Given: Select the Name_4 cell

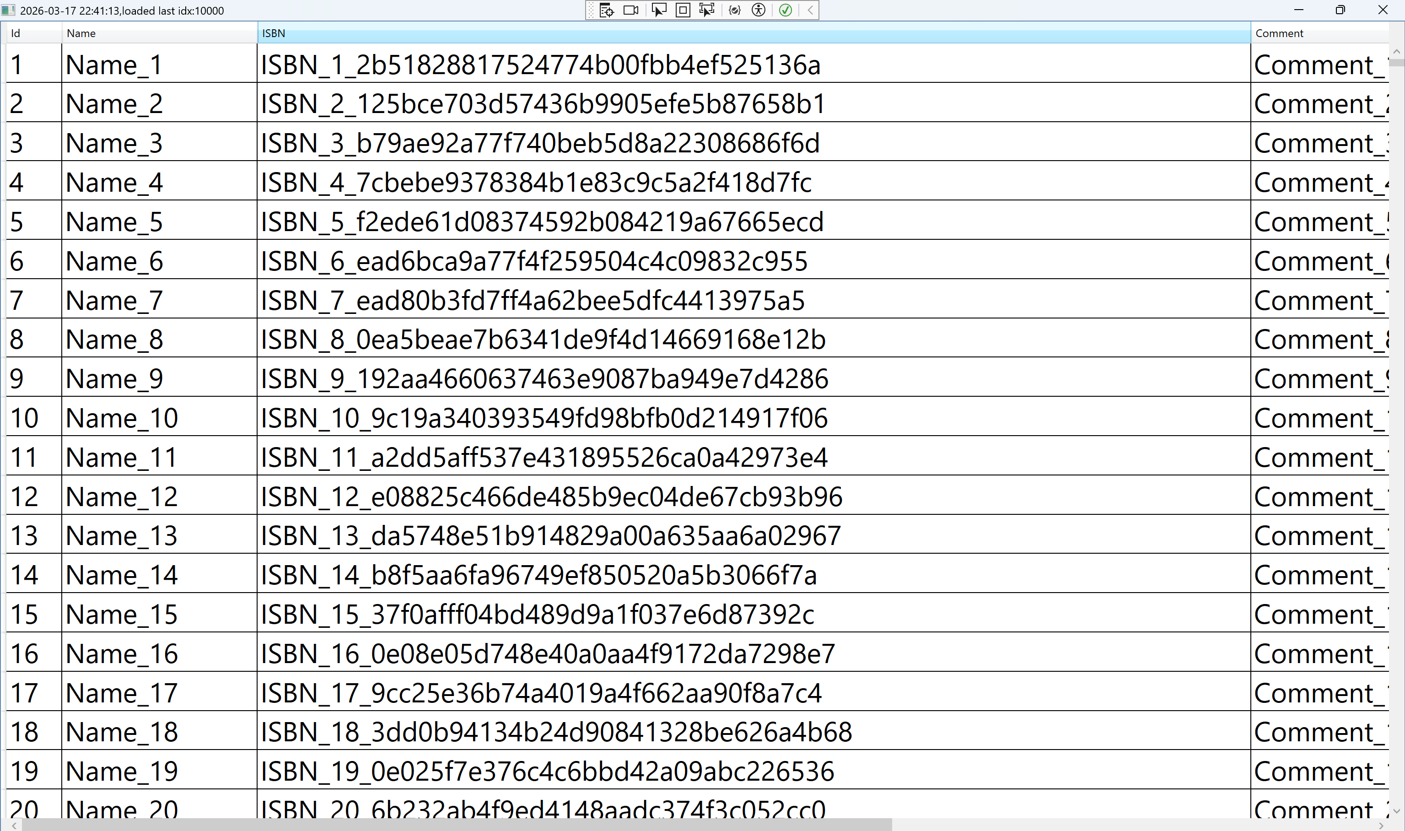Looking at the screenshot, I should pyautogui.click(x=160, y=181).
